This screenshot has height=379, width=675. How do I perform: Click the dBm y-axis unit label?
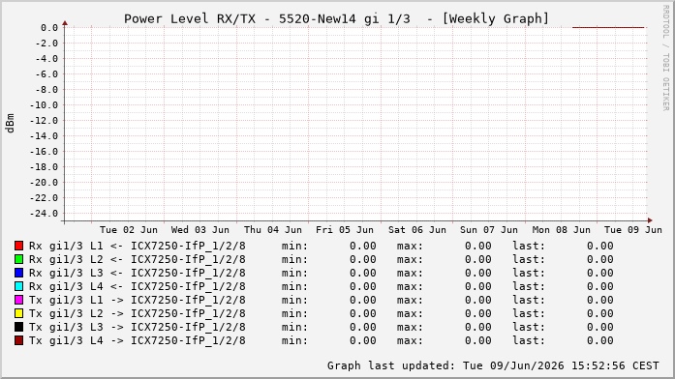click(10, 124)
